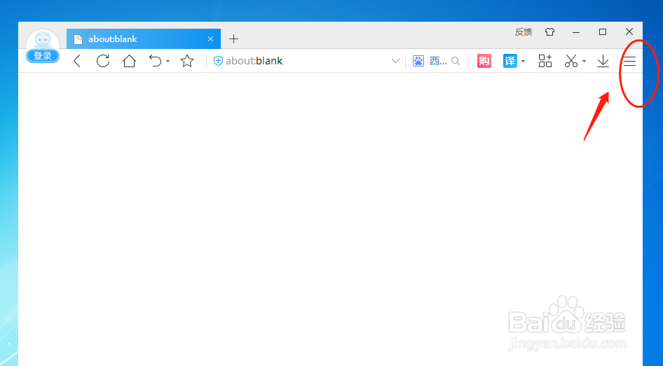The height and width of the screenshot is (366, 663).
Task: Open the skin shirt icon
Action: click(549, 31)
